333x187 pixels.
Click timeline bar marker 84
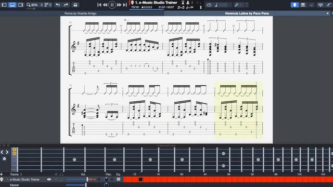pos(205,175)
